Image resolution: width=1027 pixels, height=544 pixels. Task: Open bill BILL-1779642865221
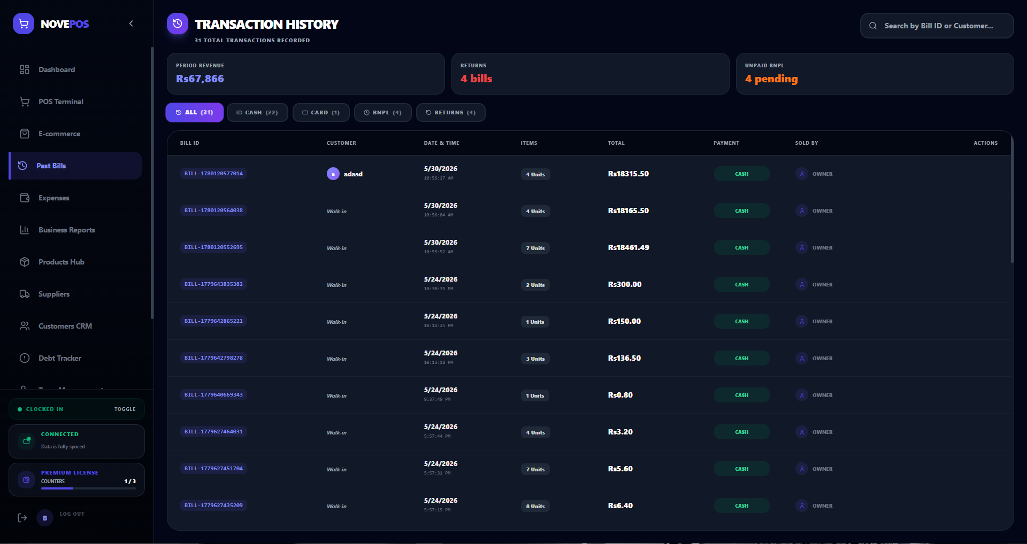pos(213,321)
